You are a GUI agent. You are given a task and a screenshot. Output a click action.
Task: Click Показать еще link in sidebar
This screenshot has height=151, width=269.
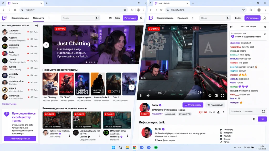(9, 104)
